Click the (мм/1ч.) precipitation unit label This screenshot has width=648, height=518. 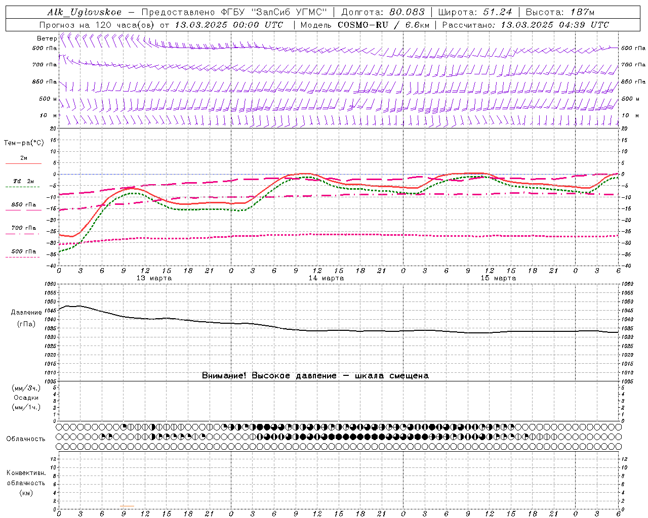(26, 407)
